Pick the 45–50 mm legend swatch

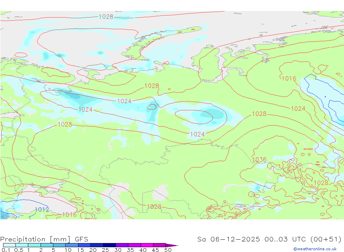(160, 245)
